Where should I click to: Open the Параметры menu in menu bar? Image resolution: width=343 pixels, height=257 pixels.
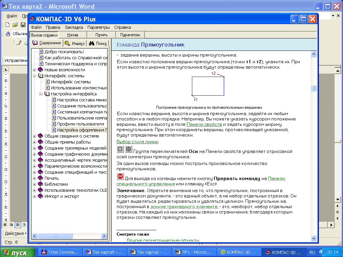(98, 27)
